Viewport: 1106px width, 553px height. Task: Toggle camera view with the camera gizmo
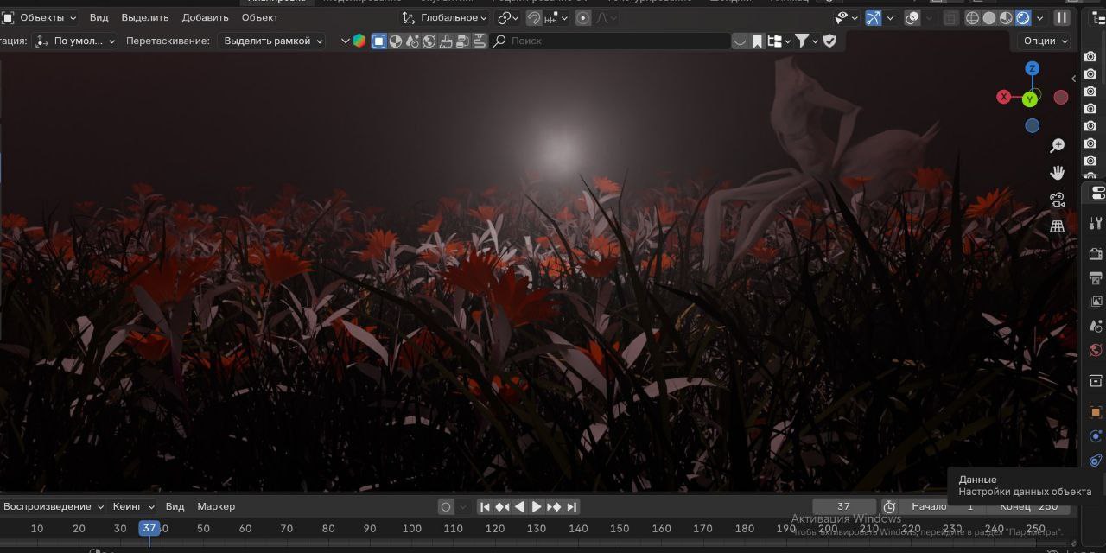point(1057,200)
